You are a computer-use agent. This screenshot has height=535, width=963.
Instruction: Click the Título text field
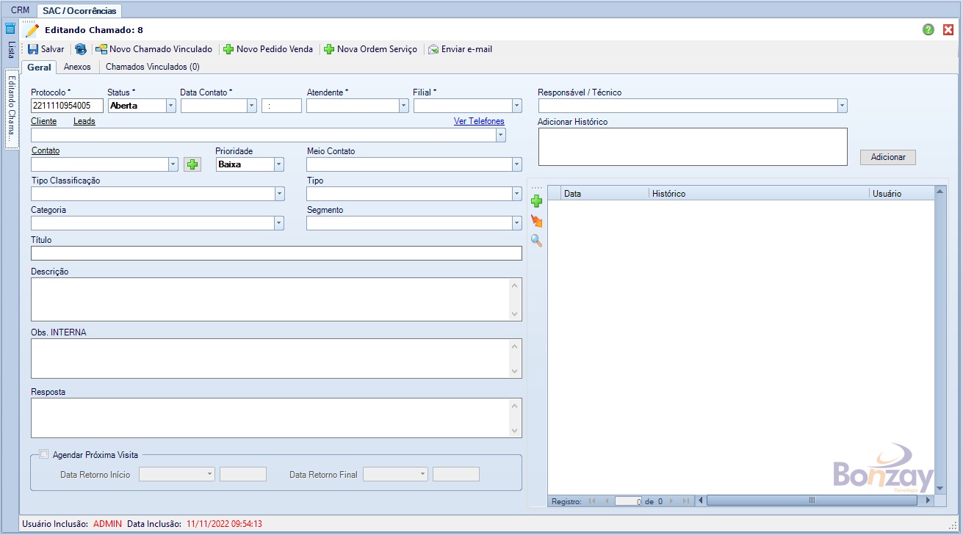(x=276, y=253)
